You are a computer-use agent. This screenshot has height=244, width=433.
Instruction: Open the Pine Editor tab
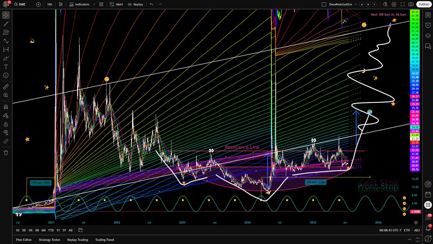pos(24,240)
